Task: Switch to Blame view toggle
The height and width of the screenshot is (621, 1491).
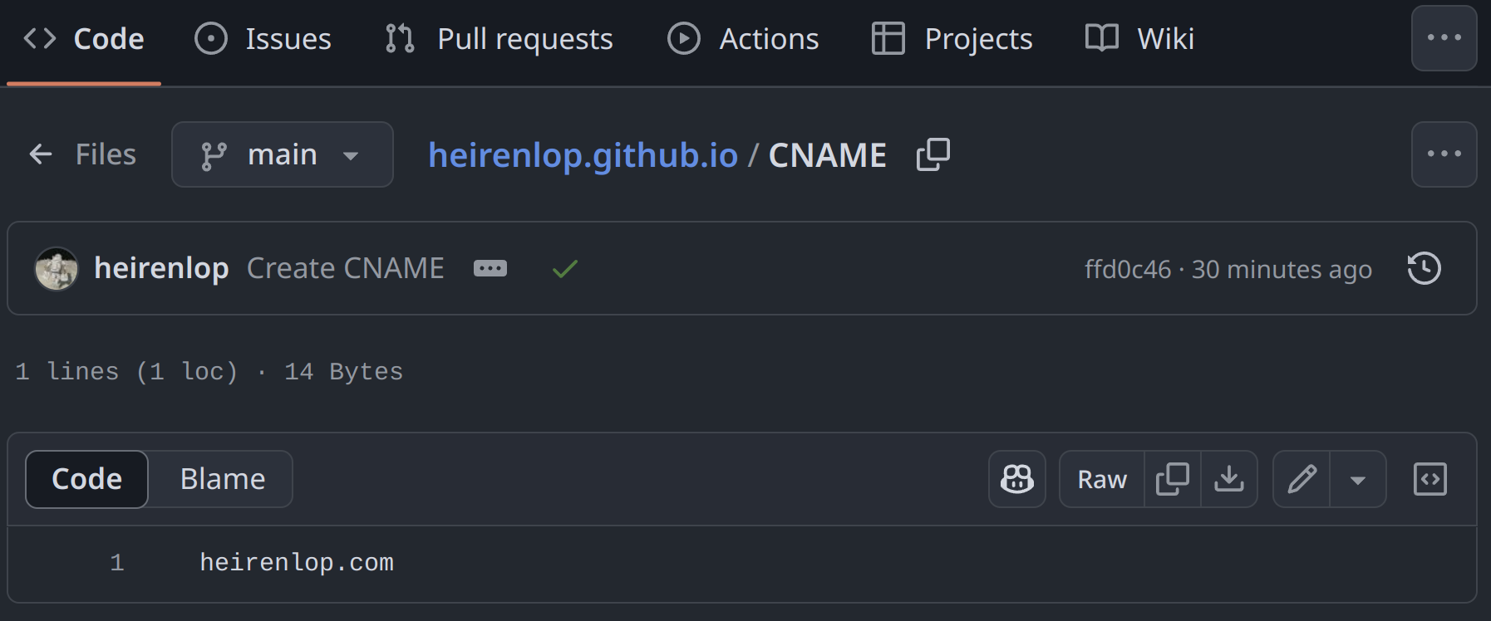Action: coord(223,479)
